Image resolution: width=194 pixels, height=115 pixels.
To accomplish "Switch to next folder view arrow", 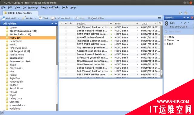I will (56, 24).
